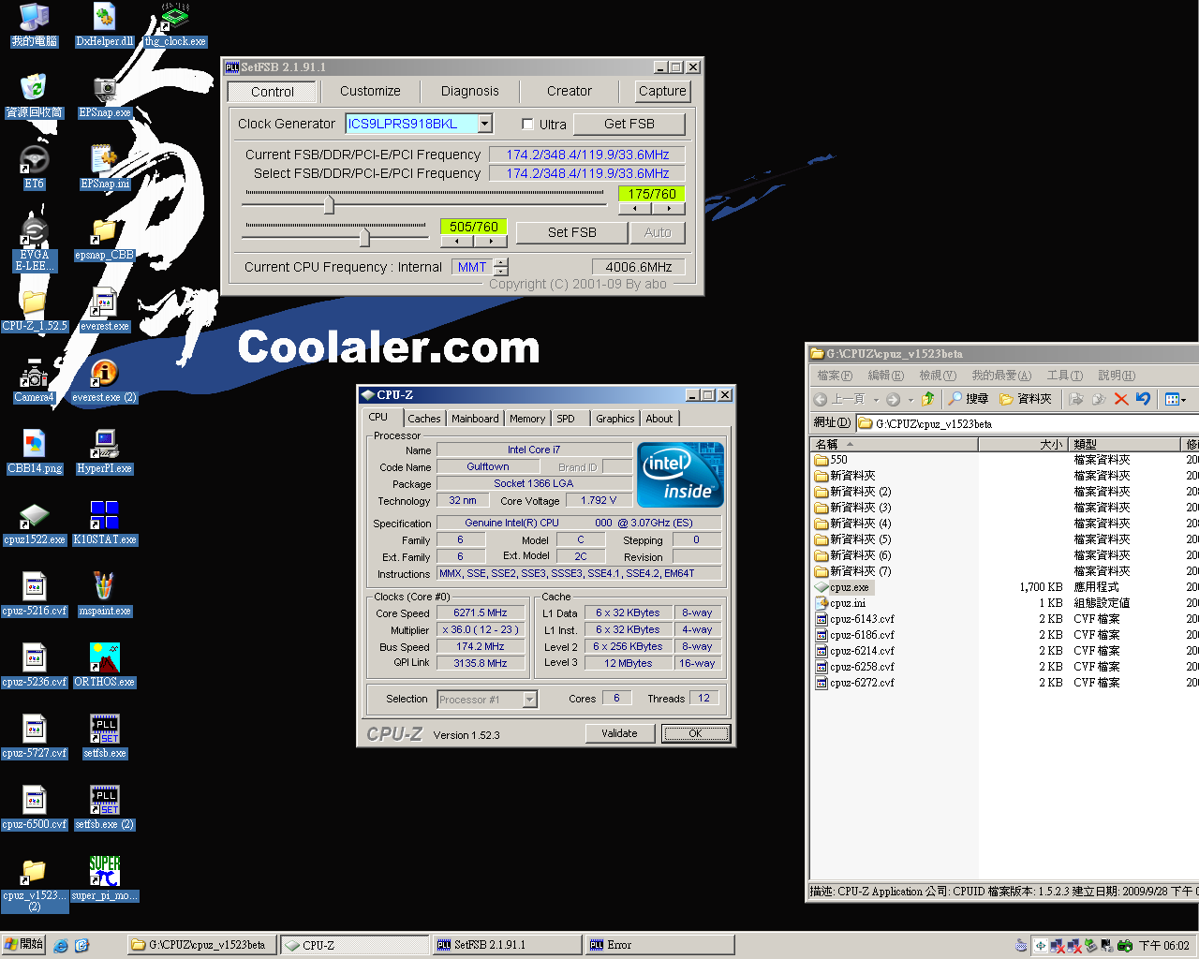Screen dimensions: 1199x959
Task: Select the setfsb.exe desktop icon
Action: click(105, 737)
